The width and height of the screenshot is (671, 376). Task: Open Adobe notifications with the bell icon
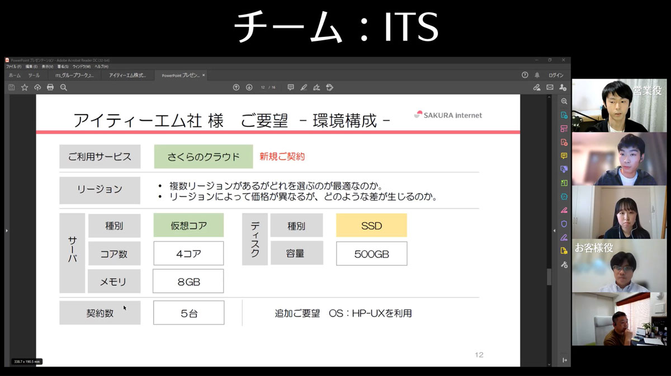(538, 73)
